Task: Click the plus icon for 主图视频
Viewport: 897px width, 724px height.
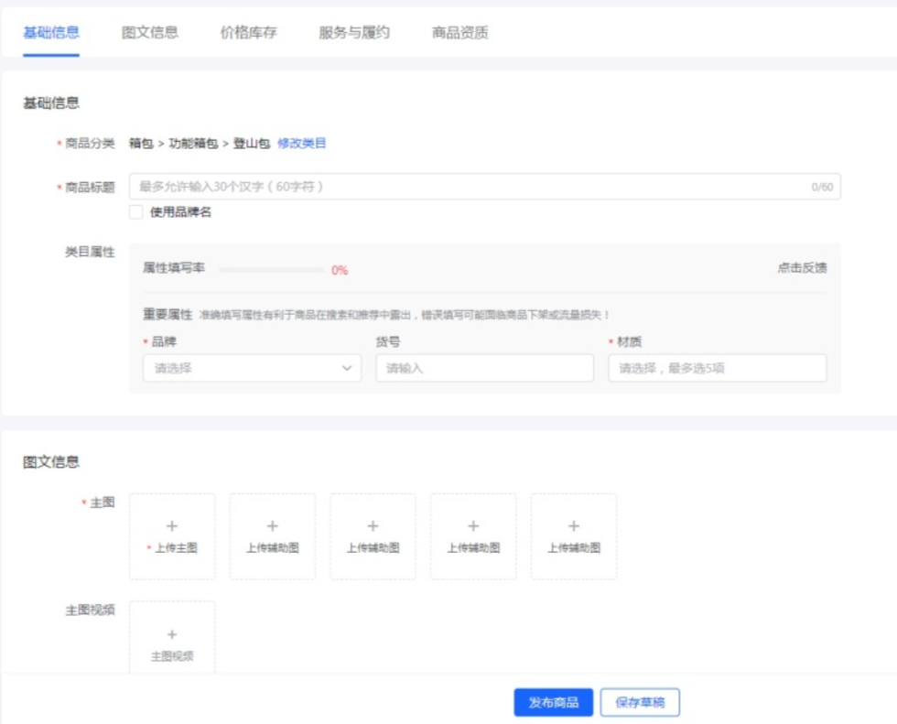Action: (x=172, y=634)
